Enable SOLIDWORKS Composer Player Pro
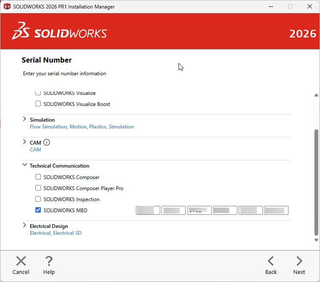 (x=38, y=188)
